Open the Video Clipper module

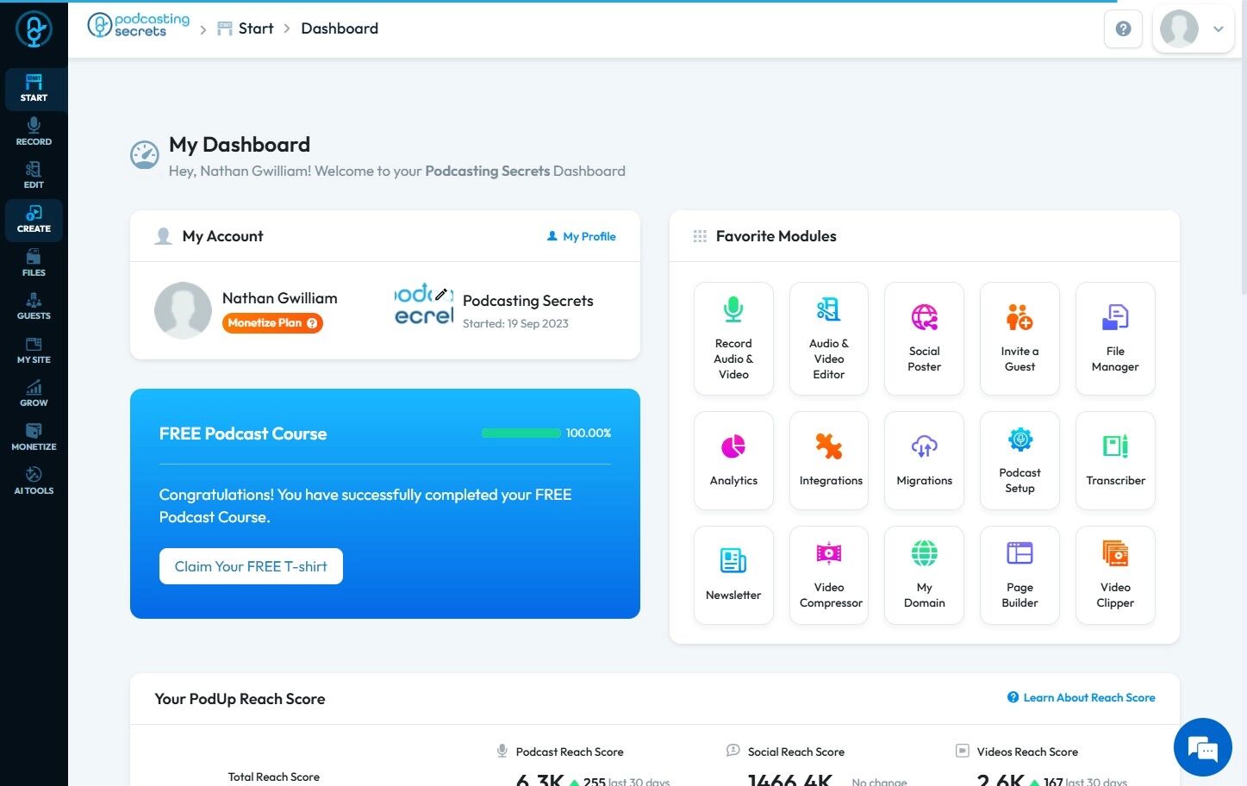coord(1115,575)
